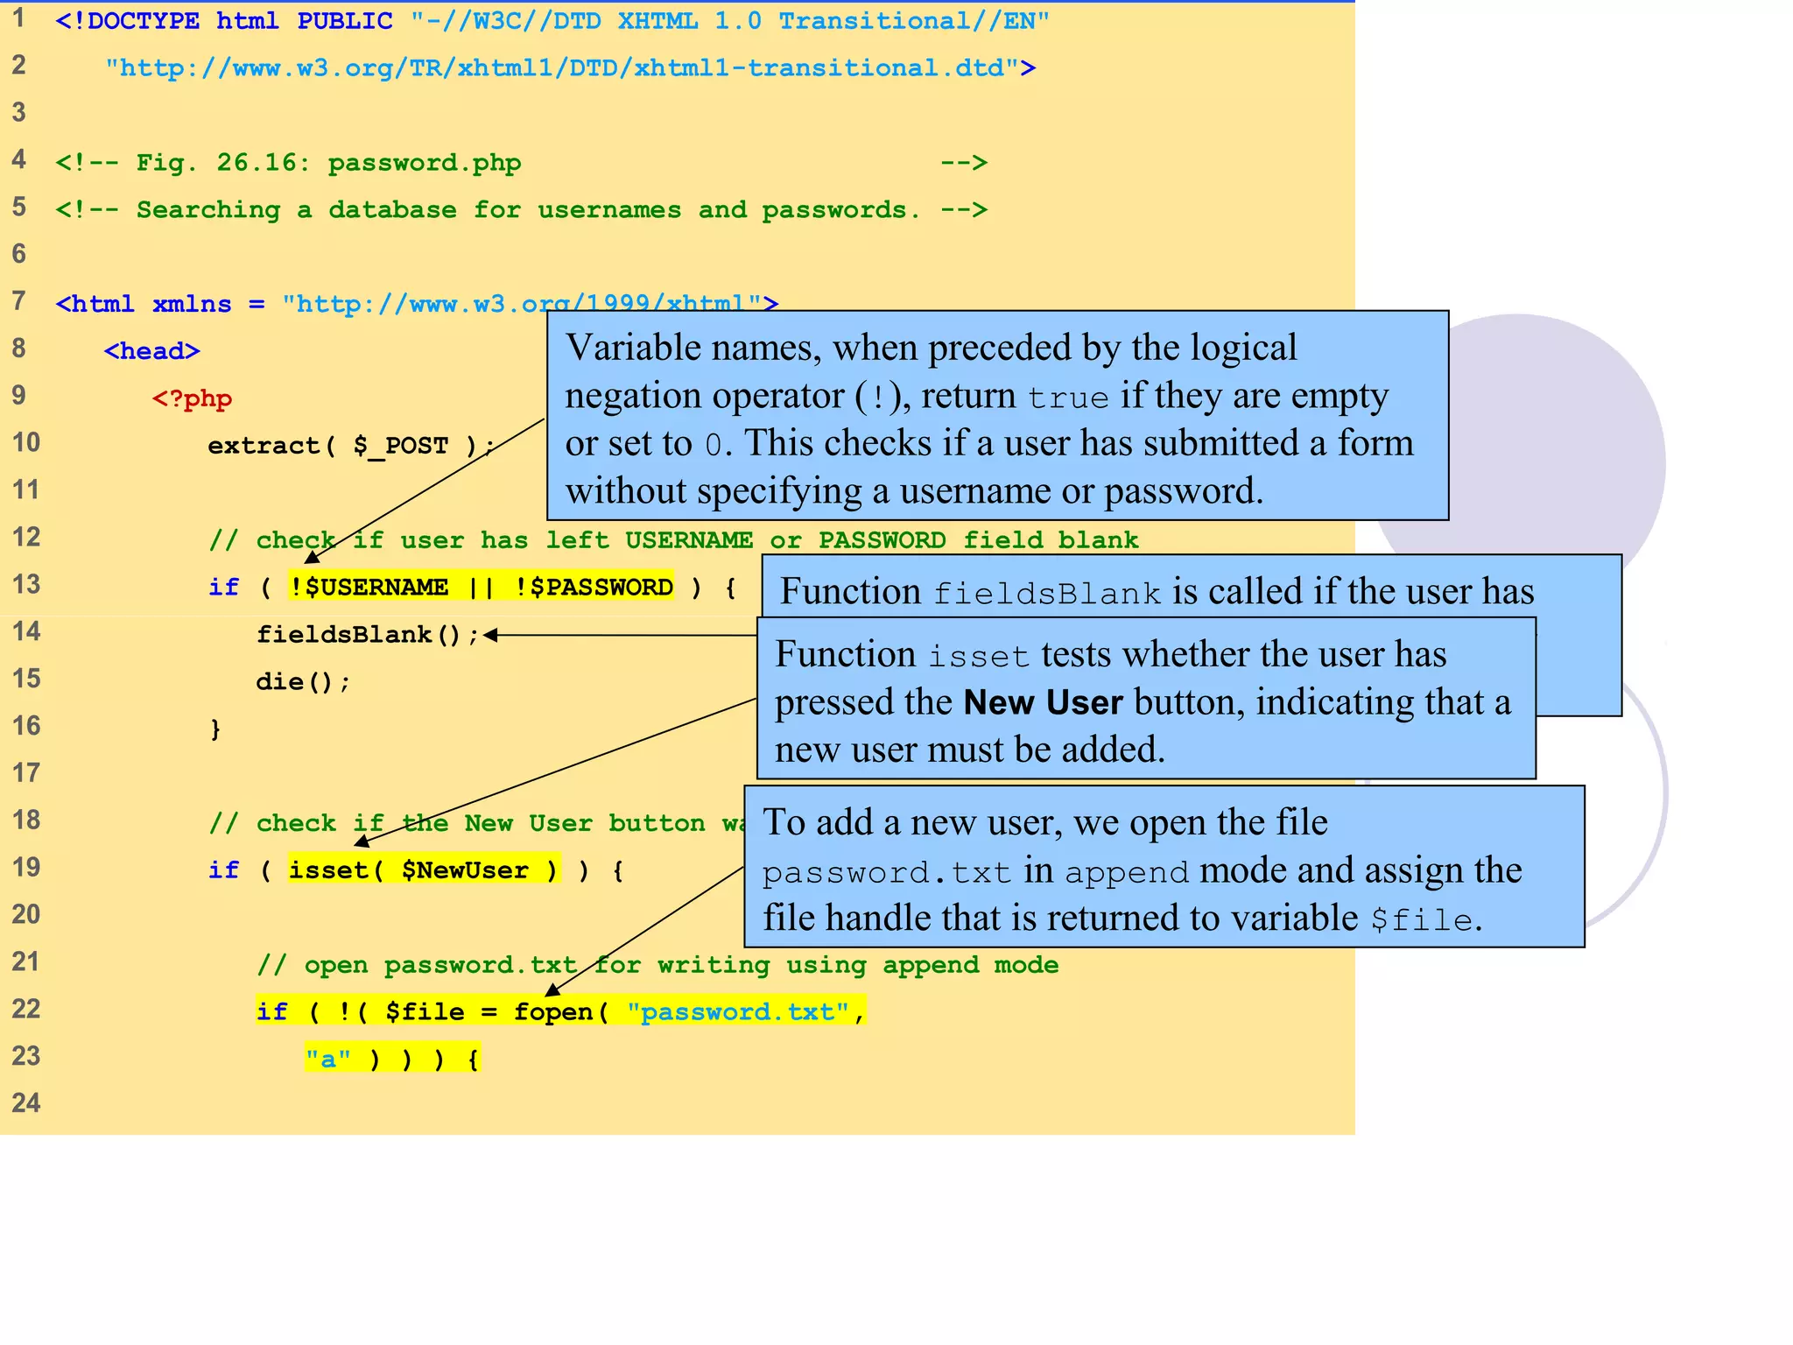Click the 'Fig. 26.16: password.php' comment
Screen dimensions: 1793x1345
click(x=521, y=163)
